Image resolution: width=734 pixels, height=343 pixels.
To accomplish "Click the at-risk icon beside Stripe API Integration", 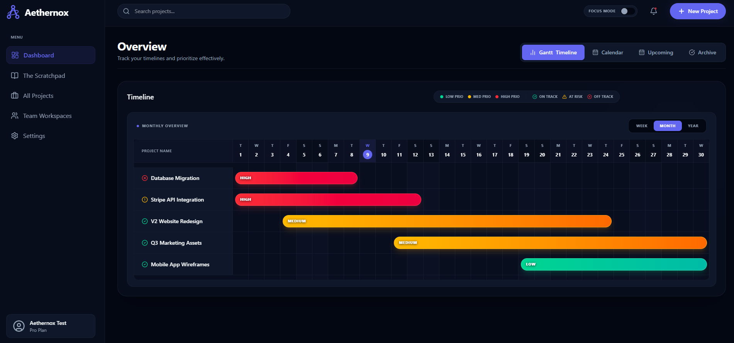I will coord(145,200).
